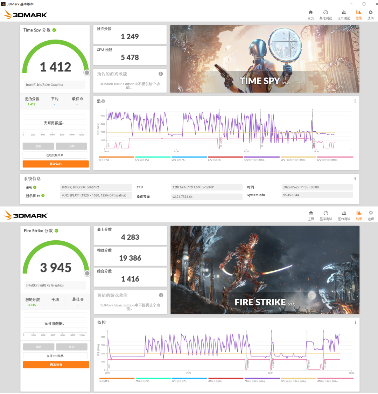Click 在线比较结果 in Fire Strike panel
The image size is (378, 394).
click(55, 356)
